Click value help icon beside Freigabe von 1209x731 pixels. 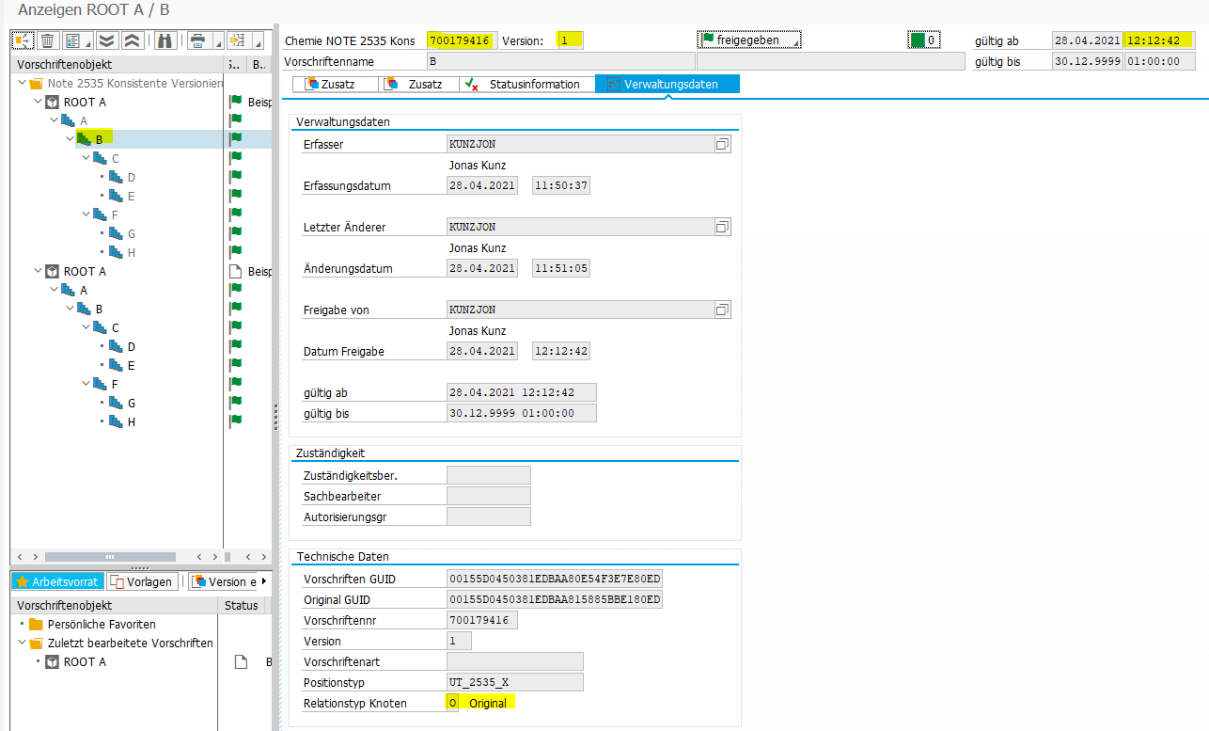(722, 310)
